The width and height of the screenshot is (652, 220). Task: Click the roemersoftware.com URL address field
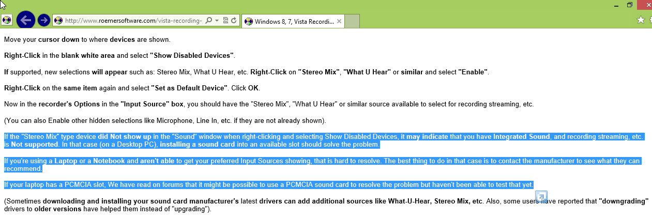[133, 21]
